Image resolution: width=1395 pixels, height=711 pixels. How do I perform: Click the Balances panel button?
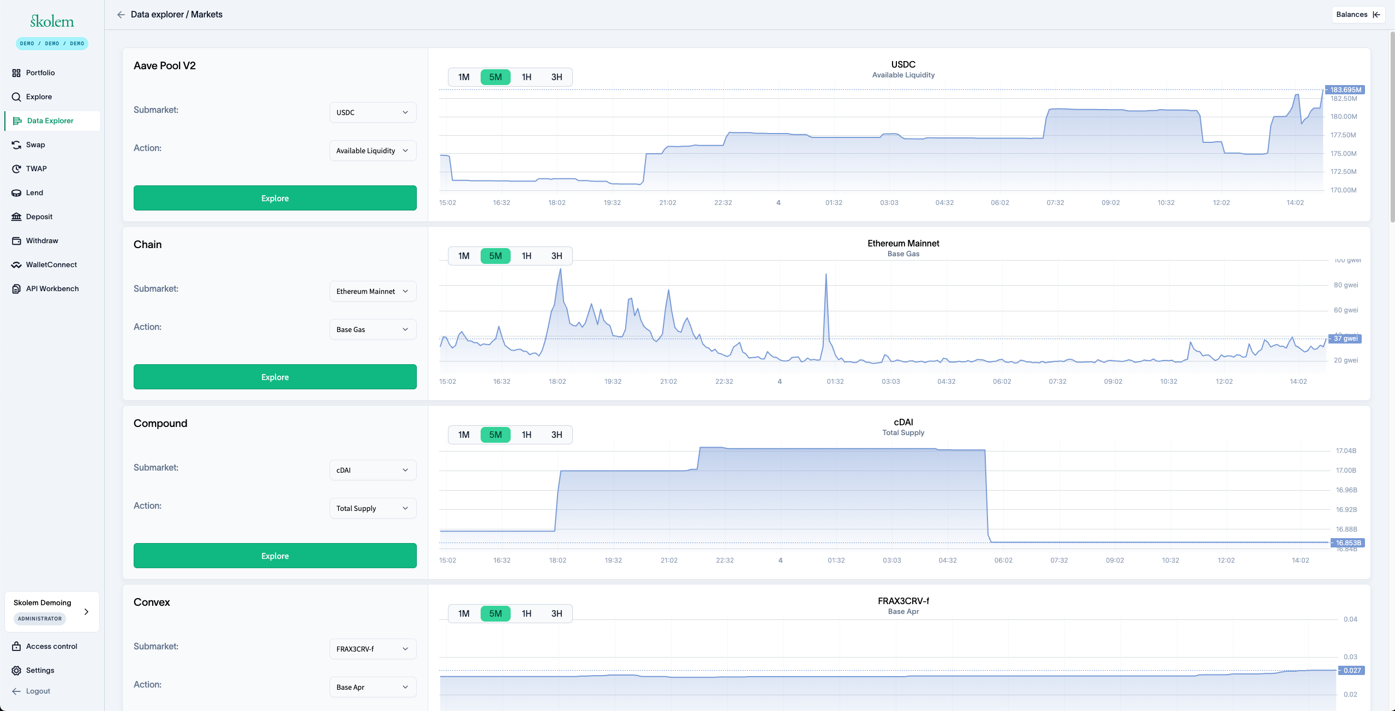[1358, 15]
